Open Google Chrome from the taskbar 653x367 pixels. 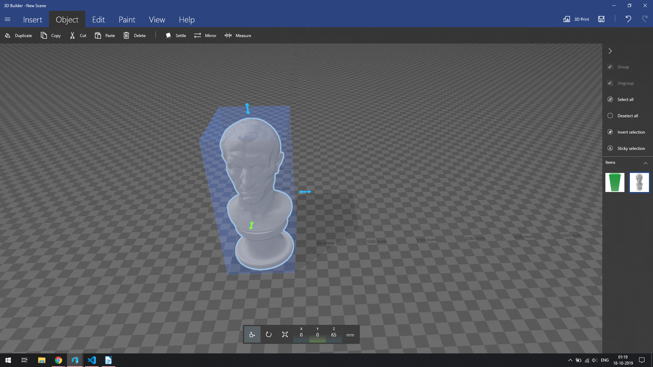click(x=58, y=360)
